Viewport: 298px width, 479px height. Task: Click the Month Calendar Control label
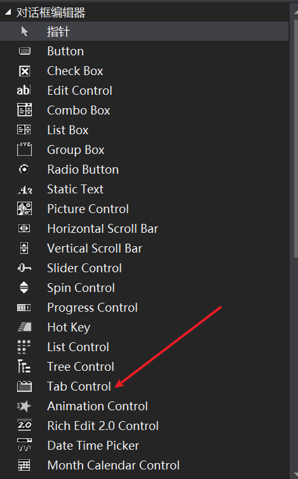click(114, 465)
